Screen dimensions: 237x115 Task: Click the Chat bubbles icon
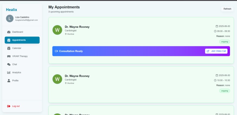pyautogui.click(x=9, y=64)
